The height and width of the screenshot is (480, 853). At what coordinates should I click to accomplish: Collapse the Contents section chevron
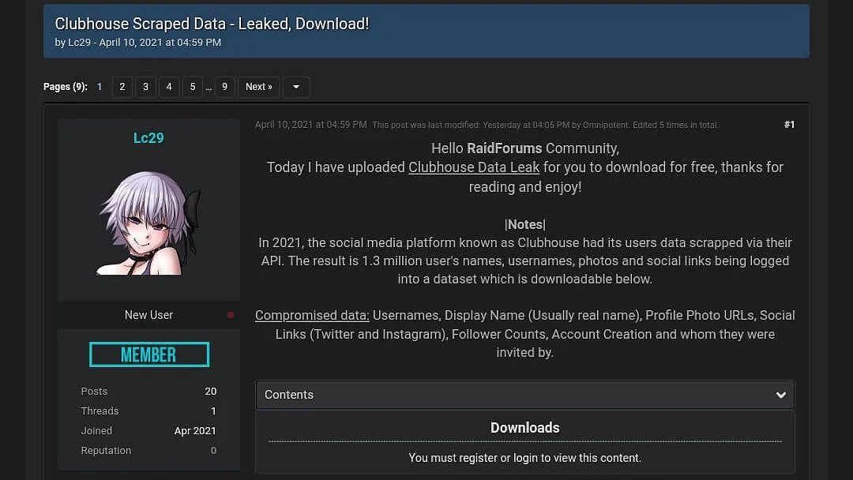click(x=781, y=395)
